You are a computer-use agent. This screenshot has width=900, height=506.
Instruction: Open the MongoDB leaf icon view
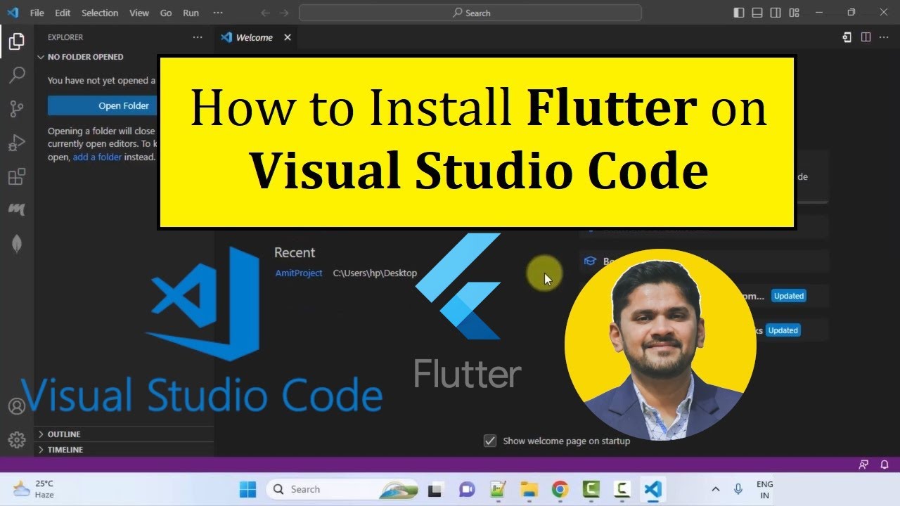point(17,244)
